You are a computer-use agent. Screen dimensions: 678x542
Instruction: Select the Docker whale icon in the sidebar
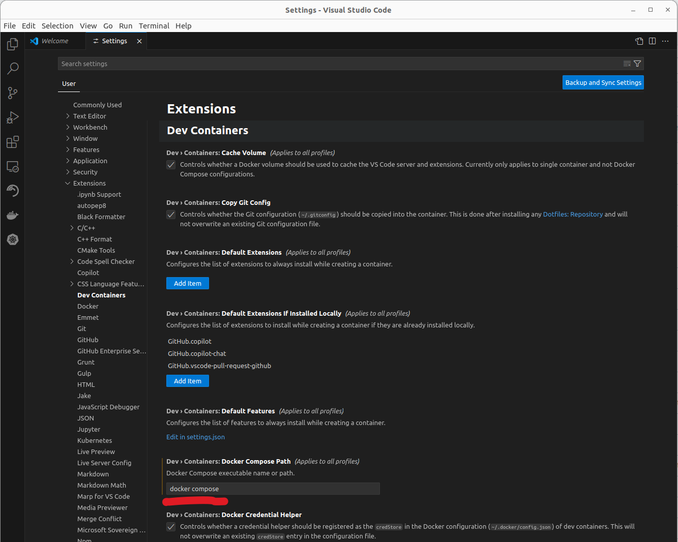[x=12, y=215]
